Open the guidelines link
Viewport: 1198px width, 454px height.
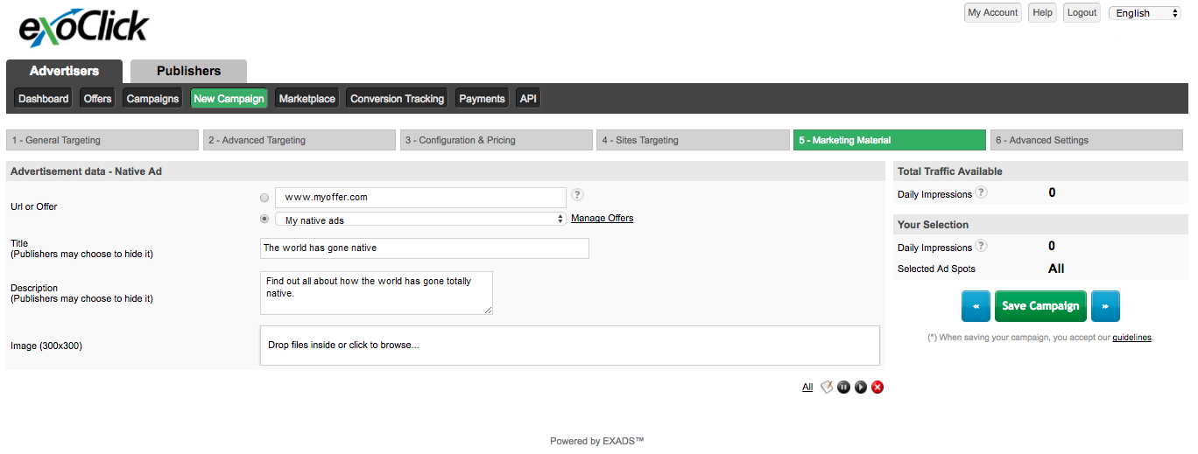[x=1132, y=337]
